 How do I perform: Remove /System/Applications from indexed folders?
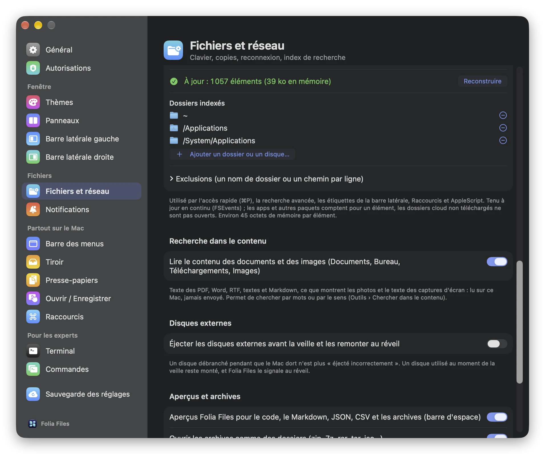pos(503,140)
